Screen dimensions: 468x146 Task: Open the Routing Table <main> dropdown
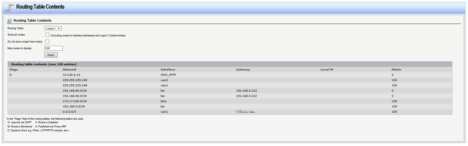click(x=53, y=28)
